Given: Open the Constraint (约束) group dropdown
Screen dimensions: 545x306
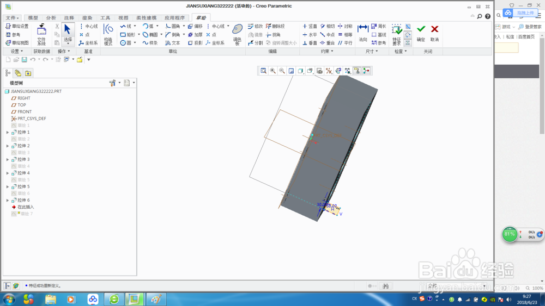Looking at the screenshot, I should coord(327,51).
